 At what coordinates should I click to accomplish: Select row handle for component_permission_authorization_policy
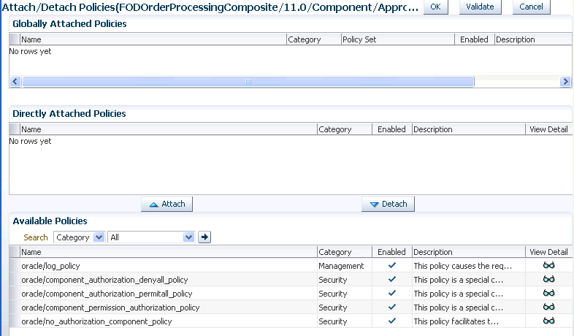point(15,307)
